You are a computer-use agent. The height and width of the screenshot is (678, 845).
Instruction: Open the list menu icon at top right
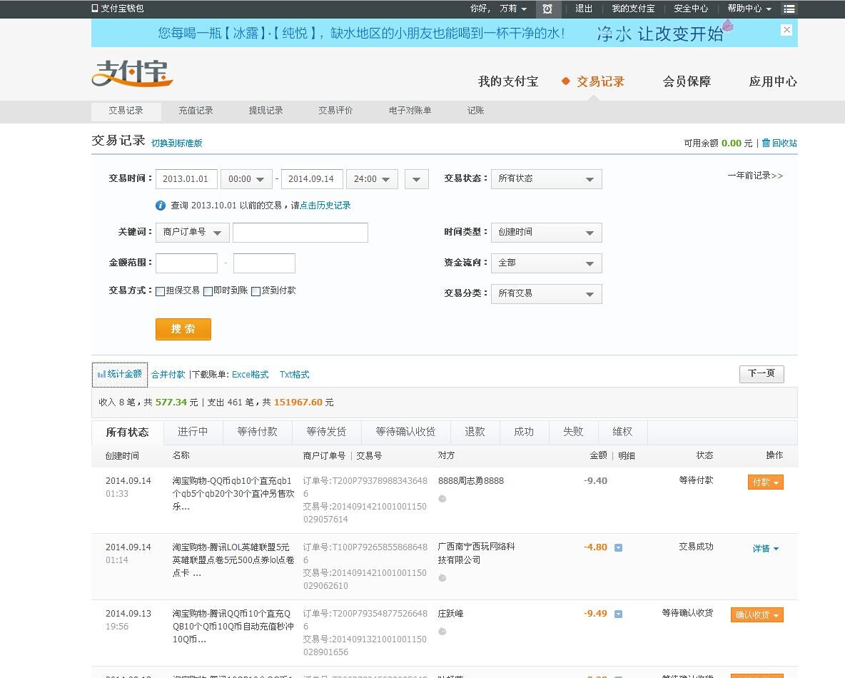[789, 9]
